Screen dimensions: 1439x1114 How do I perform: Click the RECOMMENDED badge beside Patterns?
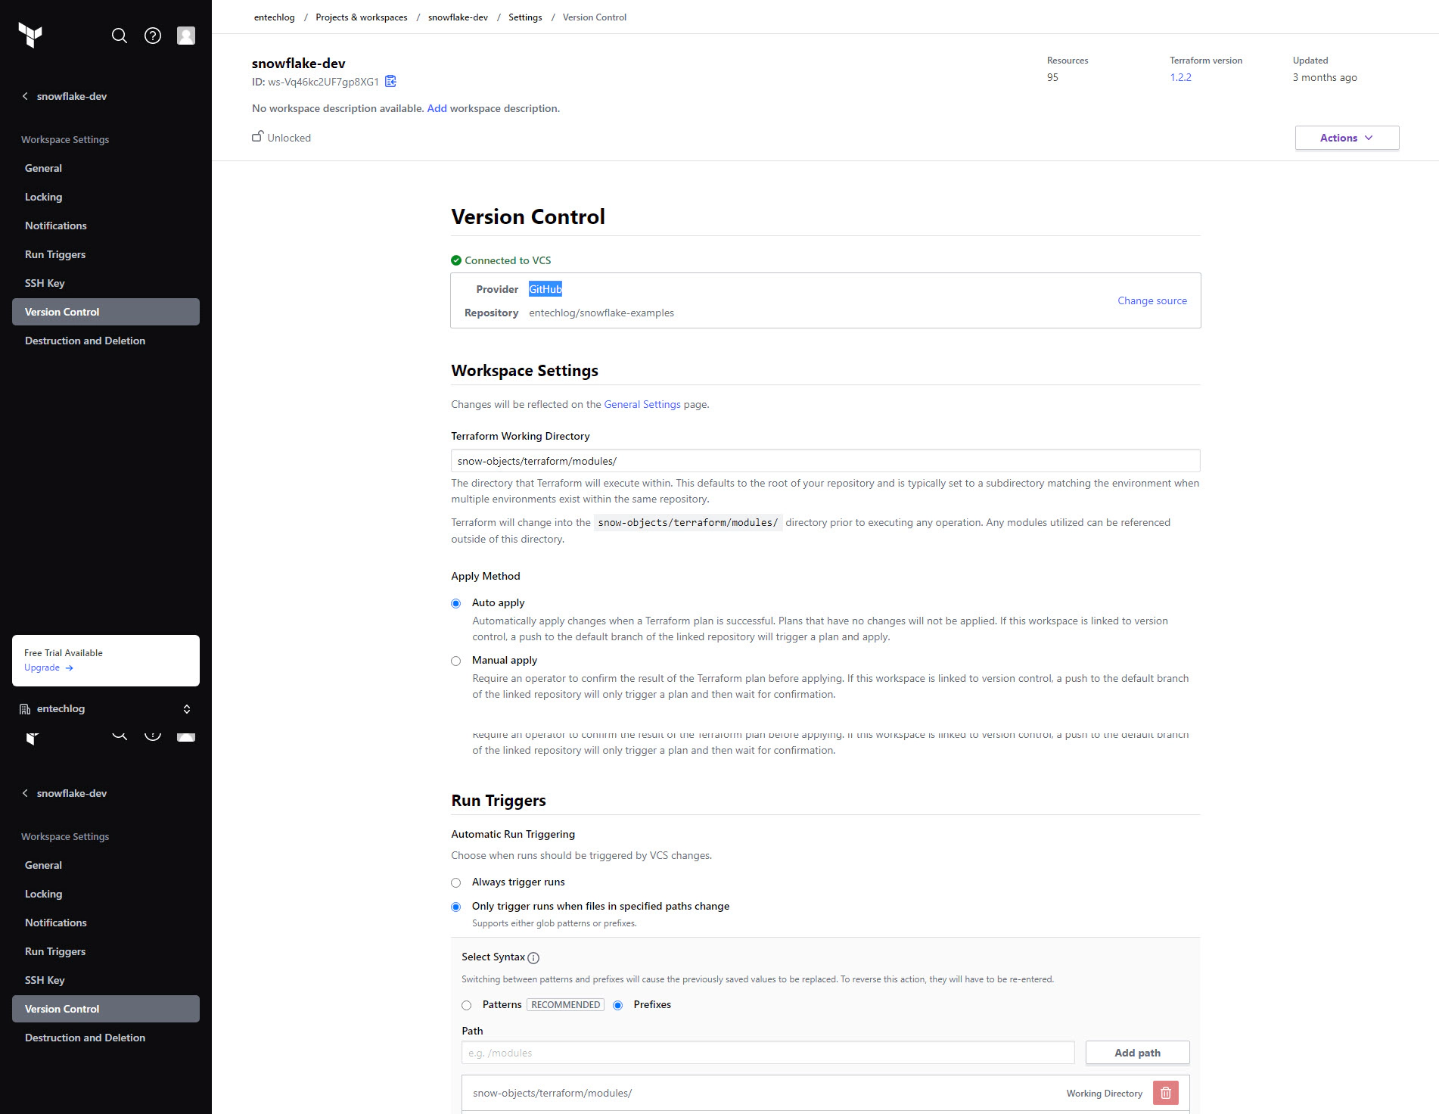(x=566, y=1005)
